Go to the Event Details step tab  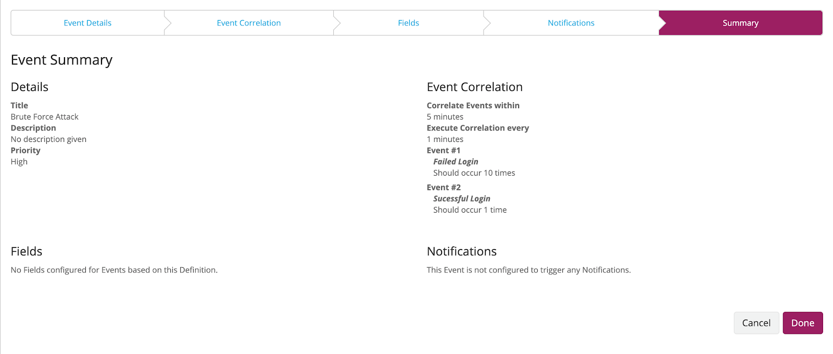87,23
